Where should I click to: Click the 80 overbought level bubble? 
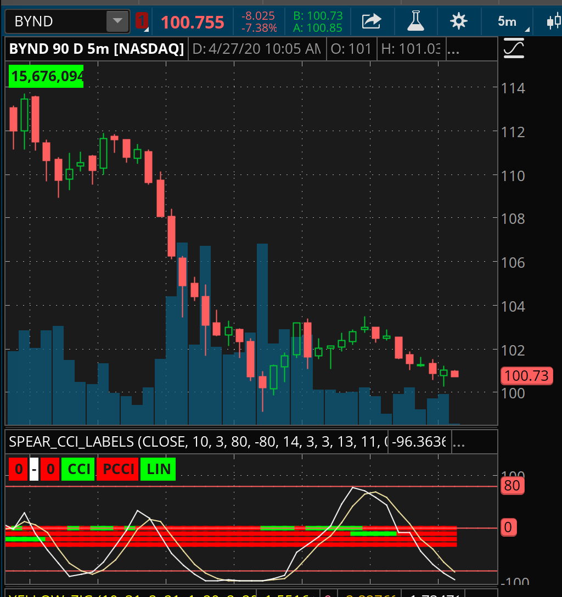click(x=512, y=486)
